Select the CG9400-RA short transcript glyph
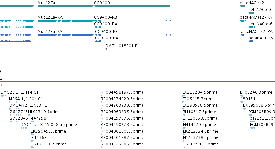The image size is (275, 149). 98,27
